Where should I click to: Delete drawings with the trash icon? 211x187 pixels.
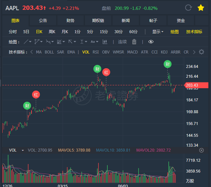point(134,42)
